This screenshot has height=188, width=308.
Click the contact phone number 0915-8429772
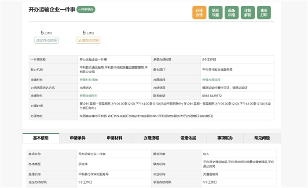click(212, 95)
